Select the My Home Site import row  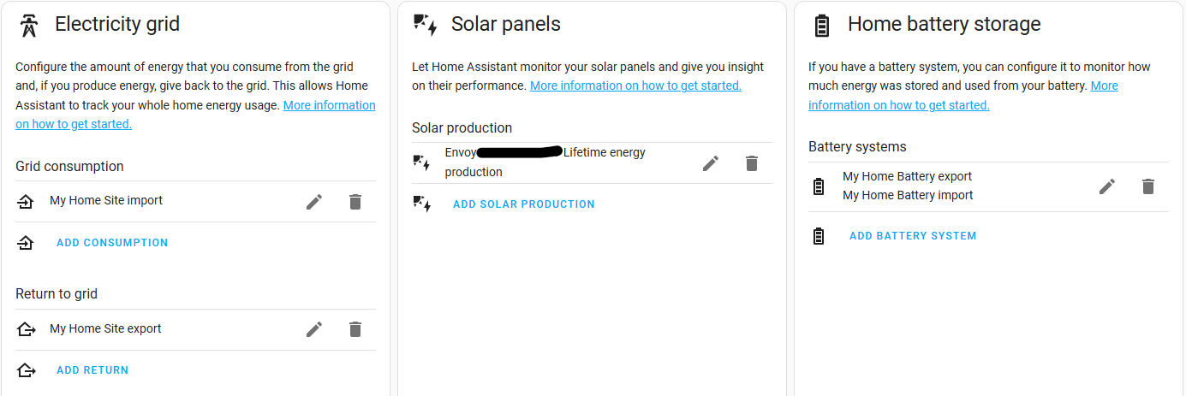point(195,202)
